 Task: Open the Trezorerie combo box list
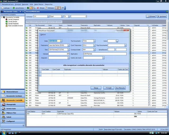[68, 45]
